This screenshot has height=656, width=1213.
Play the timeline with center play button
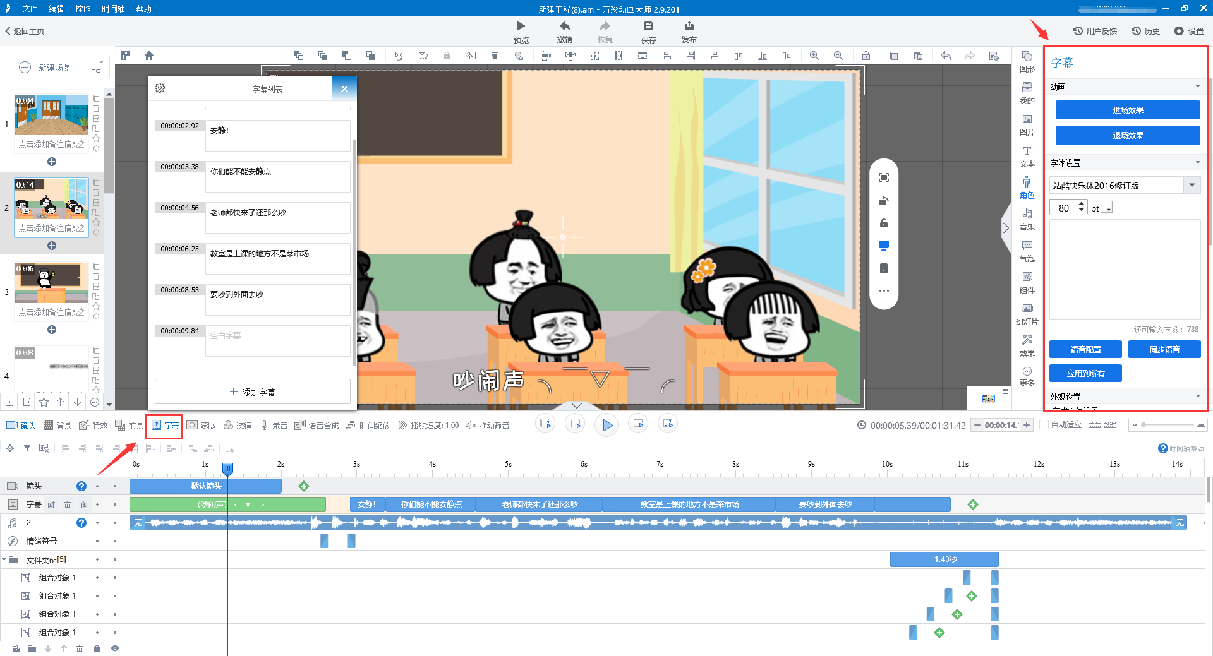click(607, 425)
